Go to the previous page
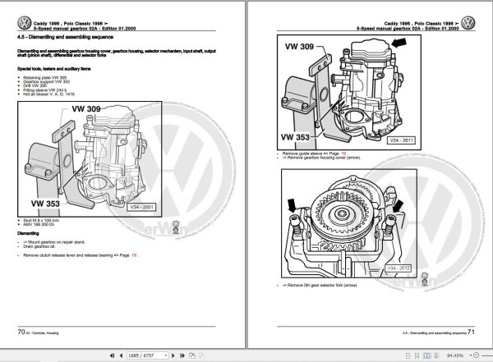Viewport: 493px width, 362px height. [121, 355]
